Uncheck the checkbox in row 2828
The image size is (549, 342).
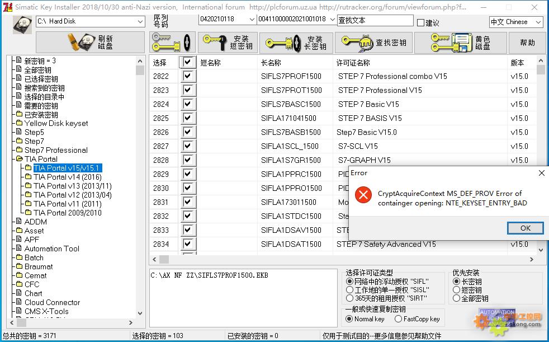tap(188, 160)
